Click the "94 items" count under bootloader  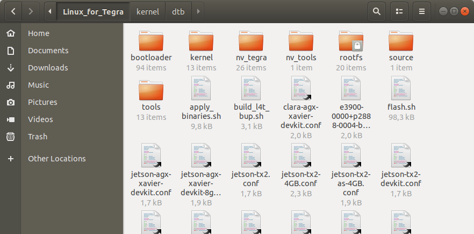(151, 68)
